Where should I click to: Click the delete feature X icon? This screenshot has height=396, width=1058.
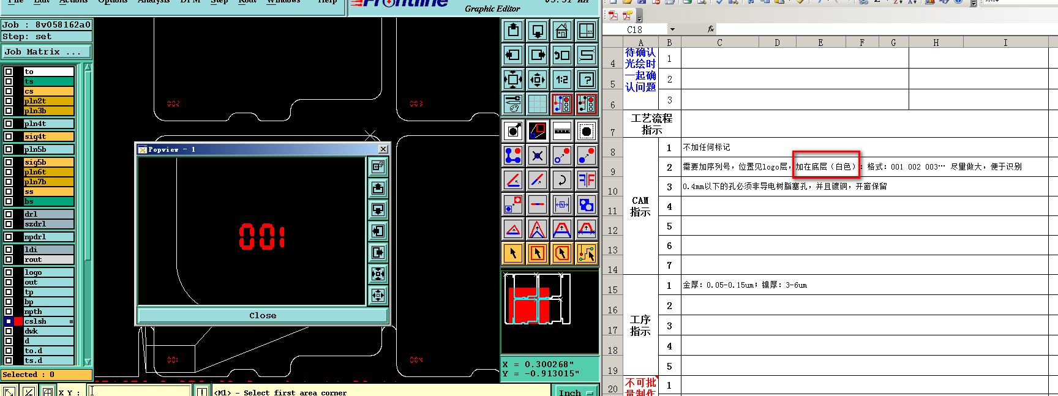tap(538, 155)
